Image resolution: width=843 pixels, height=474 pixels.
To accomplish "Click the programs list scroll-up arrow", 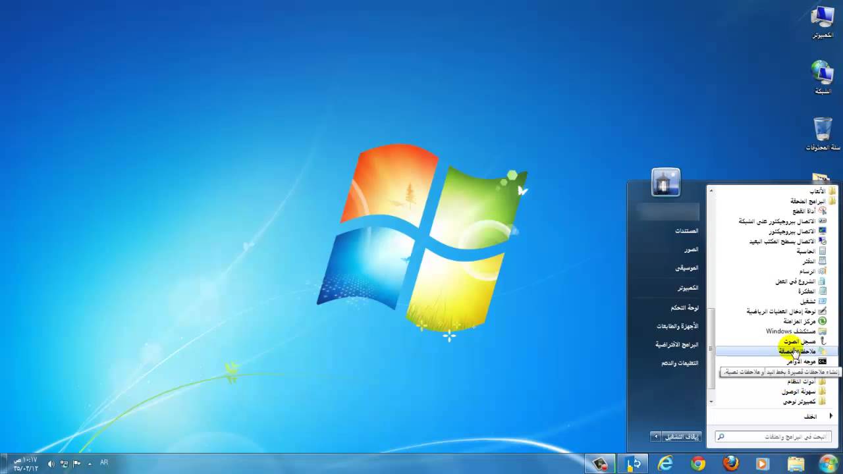I will pos(711,190).
